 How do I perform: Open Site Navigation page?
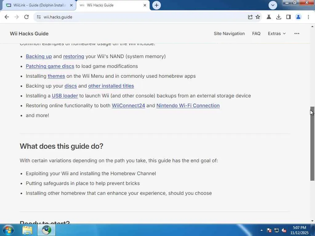pyautogui.click(x=229, y=33)
